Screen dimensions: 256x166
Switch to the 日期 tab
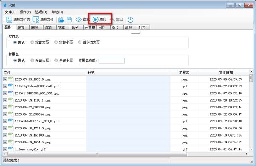(x=103, y=27)
